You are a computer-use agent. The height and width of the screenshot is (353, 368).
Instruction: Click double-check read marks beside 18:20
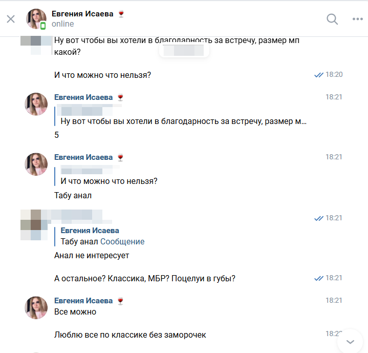pyautogui.click(x=319, y=75)
